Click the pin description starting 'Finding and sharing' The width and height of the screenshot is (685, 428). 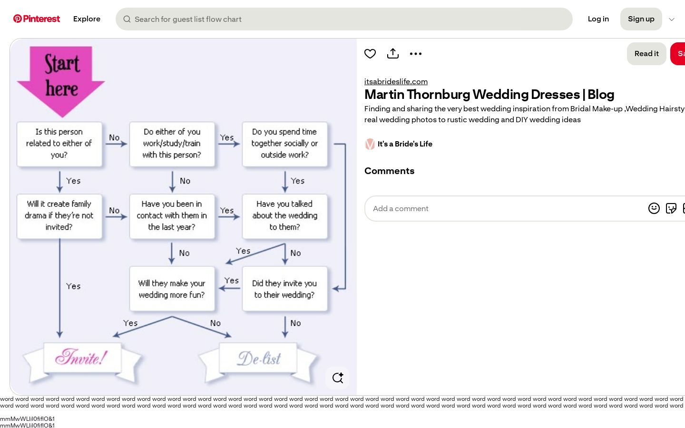click(x=524, y=114)
